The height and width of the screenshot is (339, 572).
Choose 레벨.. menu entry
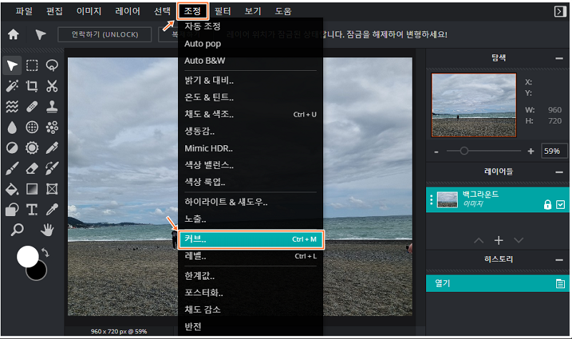pyautogui.click(x=251, y=256)
